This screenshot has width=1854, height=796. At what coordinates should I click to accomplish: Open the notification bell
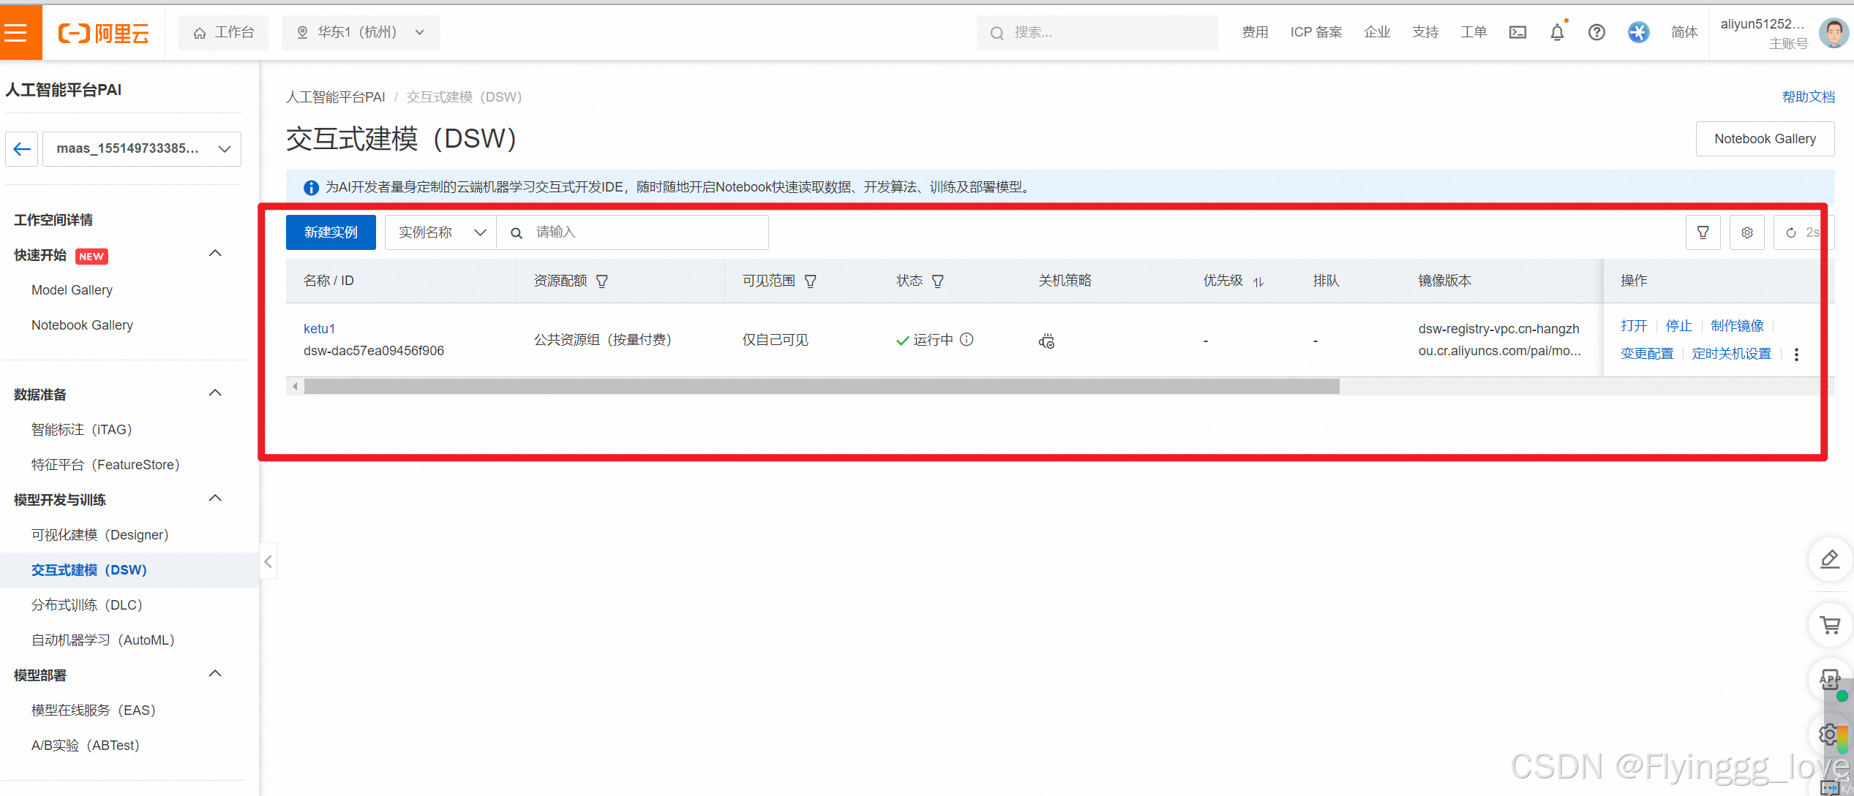(x=1557, y=32)
